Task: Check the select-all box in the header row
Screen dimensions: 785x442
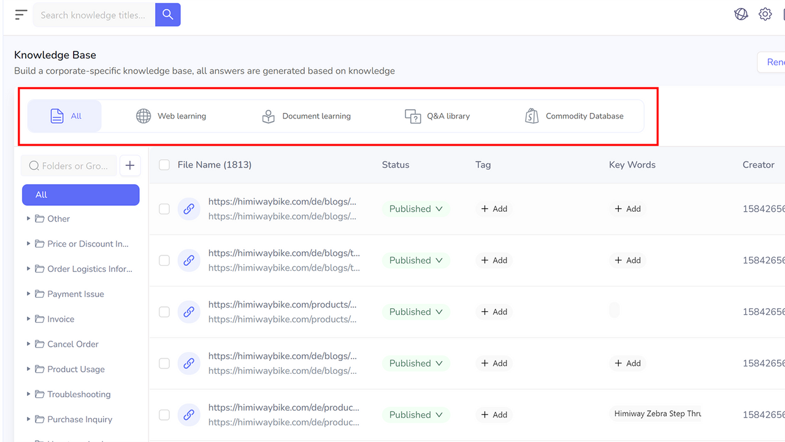Action: click(x=164, y=165)
